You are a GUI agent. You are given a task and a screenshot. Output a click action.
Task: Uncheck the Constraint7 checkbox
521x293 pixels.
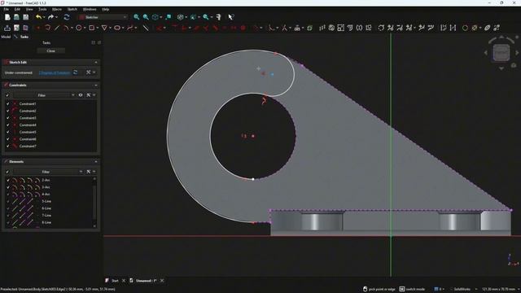click(x=7, y=146)
